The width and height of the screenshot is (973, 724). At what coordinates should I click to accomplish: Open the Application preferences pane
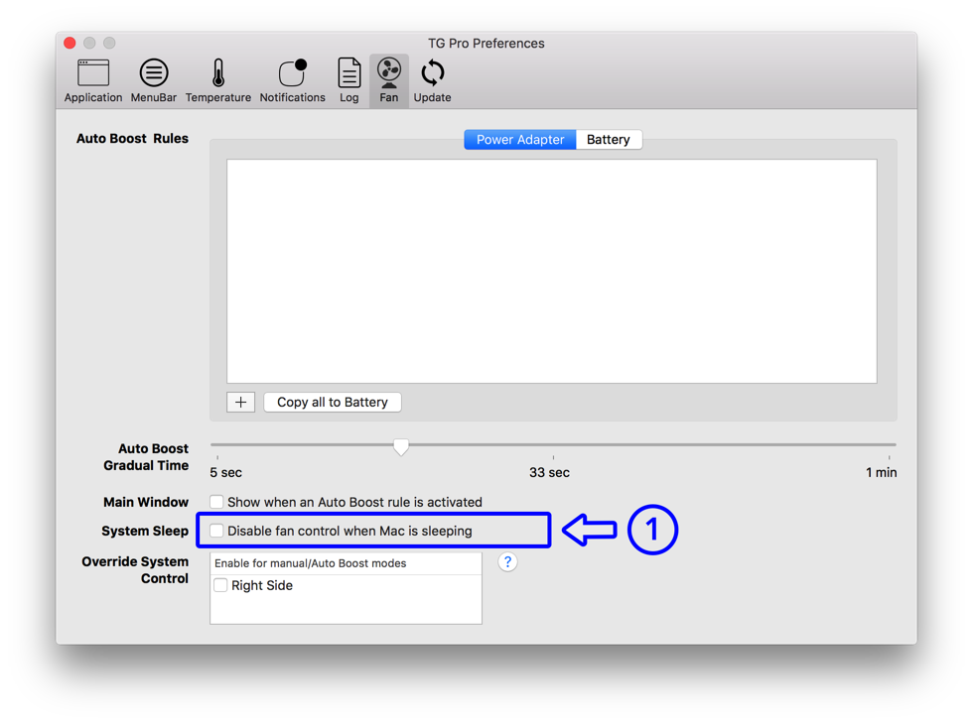pos(93,81)
